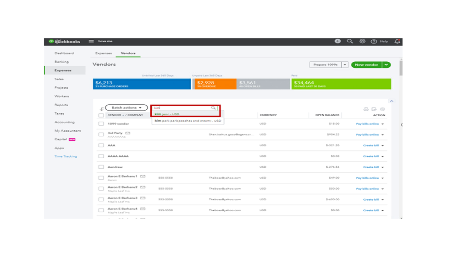This screenshot has height=257, width=458.
Task: Filter by blue $6,213 purchase orders bar
Action: pyautogui.click(x=142, y=84)
